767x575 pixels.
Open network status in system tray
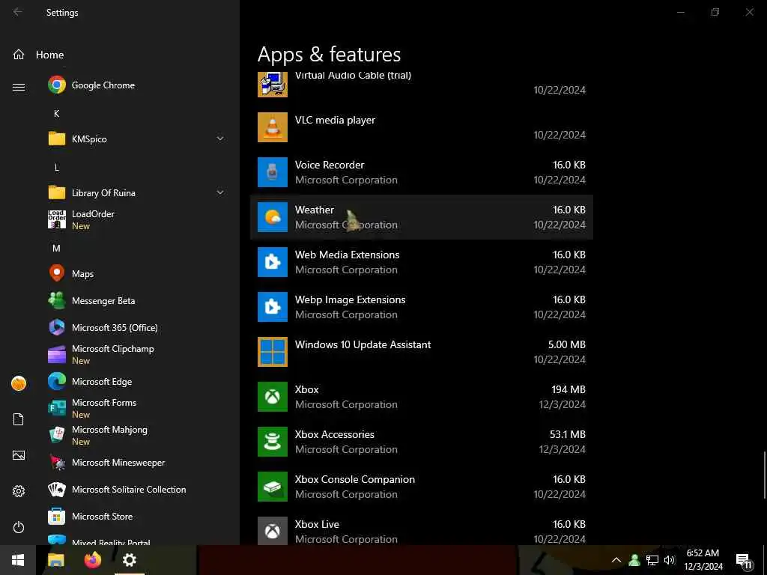tap(652, 560)
